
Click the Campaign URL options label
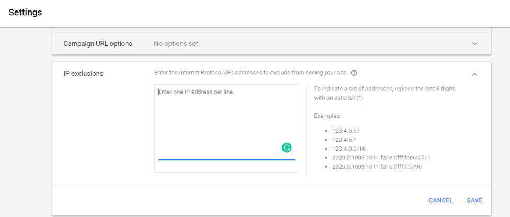point(98,44)
